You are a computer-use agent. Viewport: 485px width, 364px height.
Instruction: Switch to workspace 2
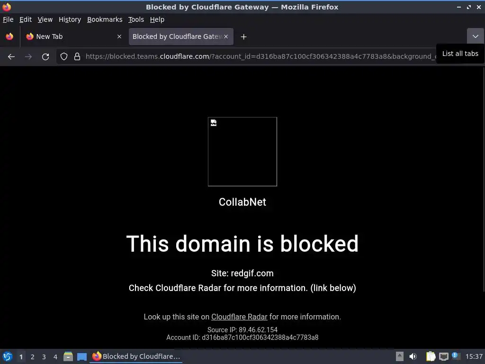click(x=33, y=357)
